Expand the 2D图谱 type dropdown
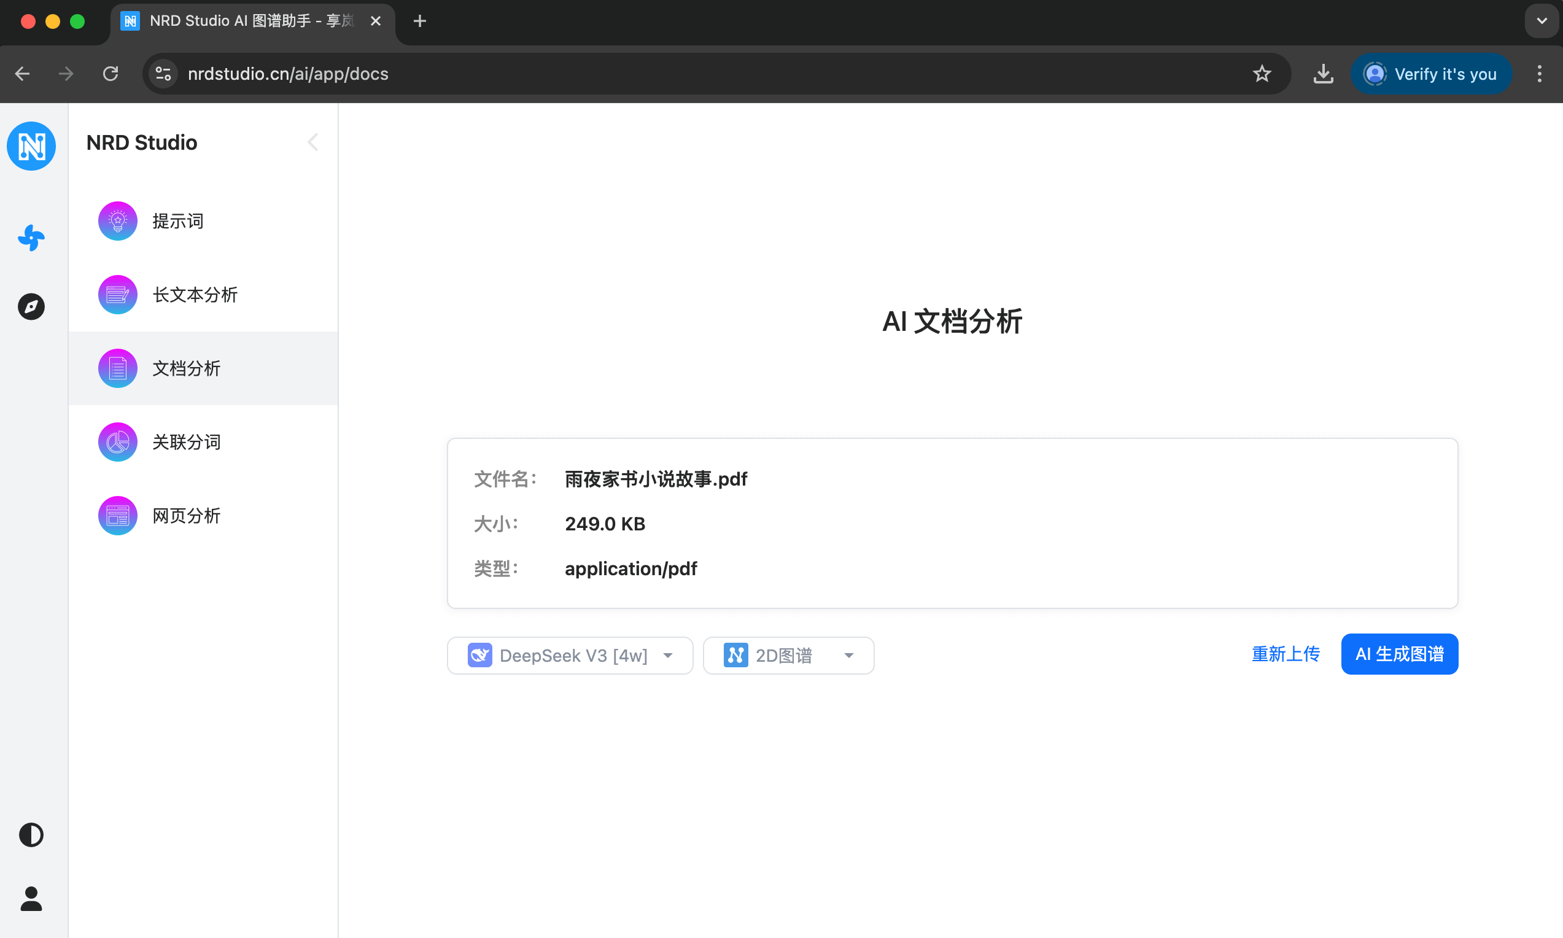Viewport: 1563px width, 938px height. pos(788,656)
